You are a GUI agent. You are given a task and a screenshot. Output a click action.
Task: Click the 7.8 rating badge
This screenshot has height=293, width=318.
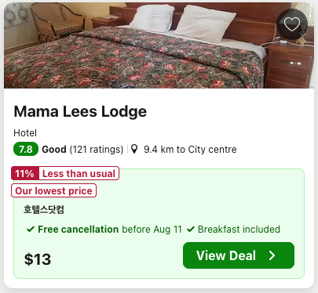tap(26, 150)
